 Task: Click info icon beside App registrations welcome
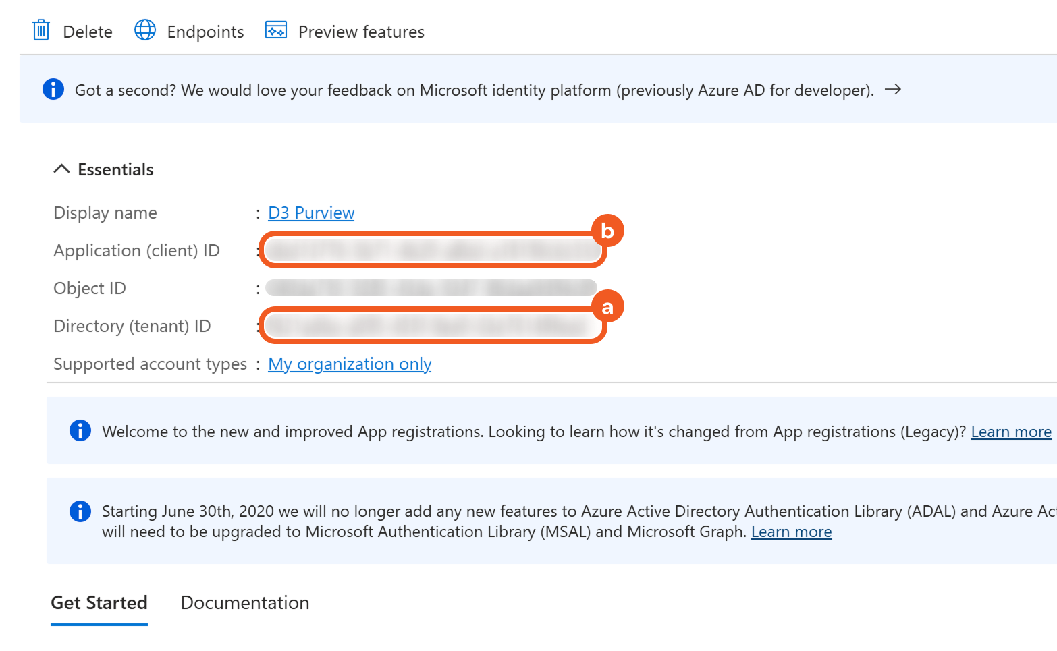click(80, 430)
